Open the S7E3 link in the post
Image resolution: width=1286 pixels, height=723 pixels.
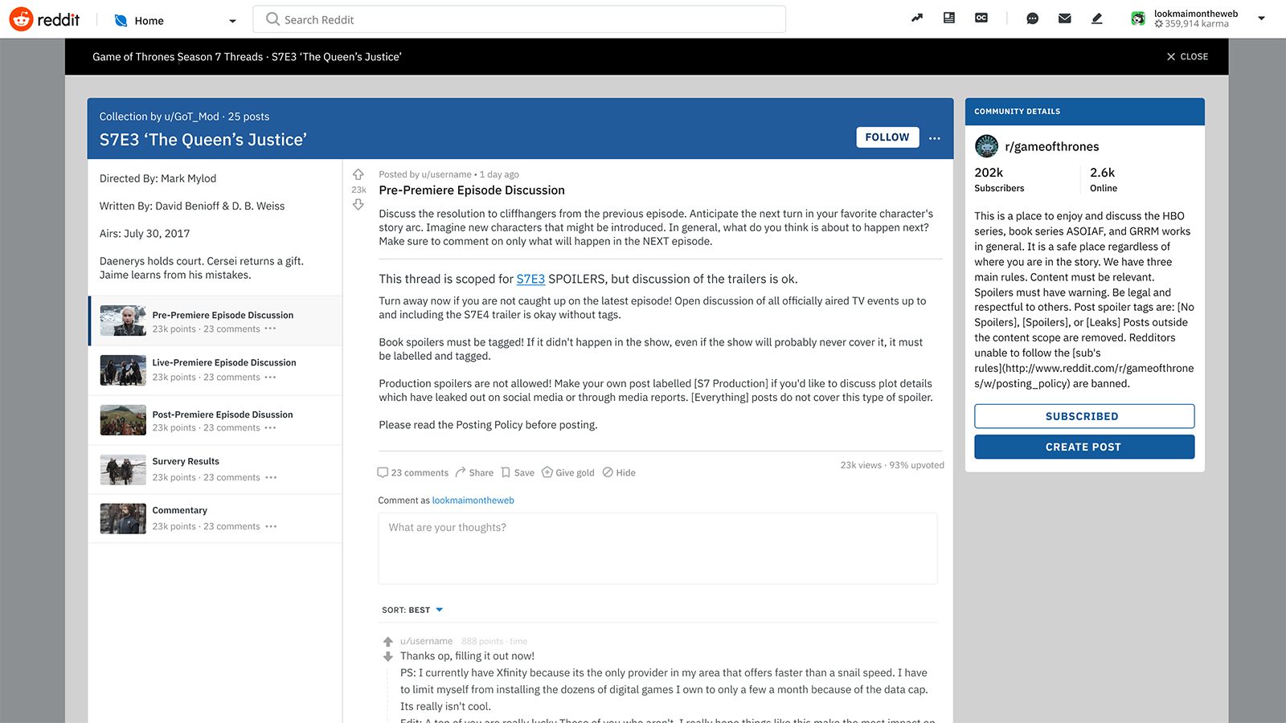tap(530, 279)
